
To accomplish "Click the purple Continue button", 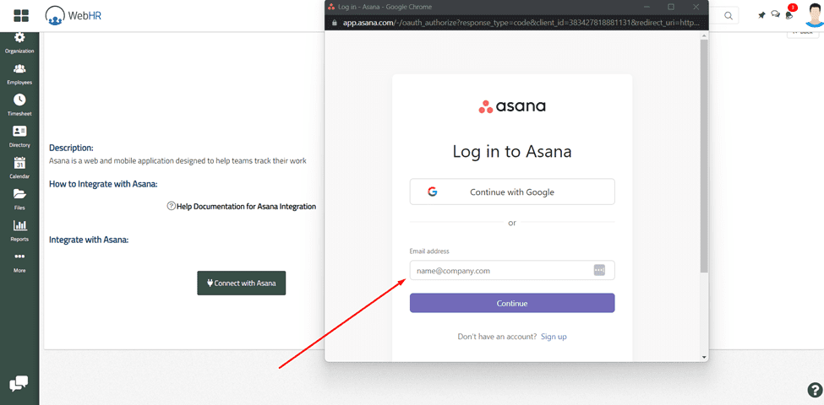I will [x=512, y=303].
